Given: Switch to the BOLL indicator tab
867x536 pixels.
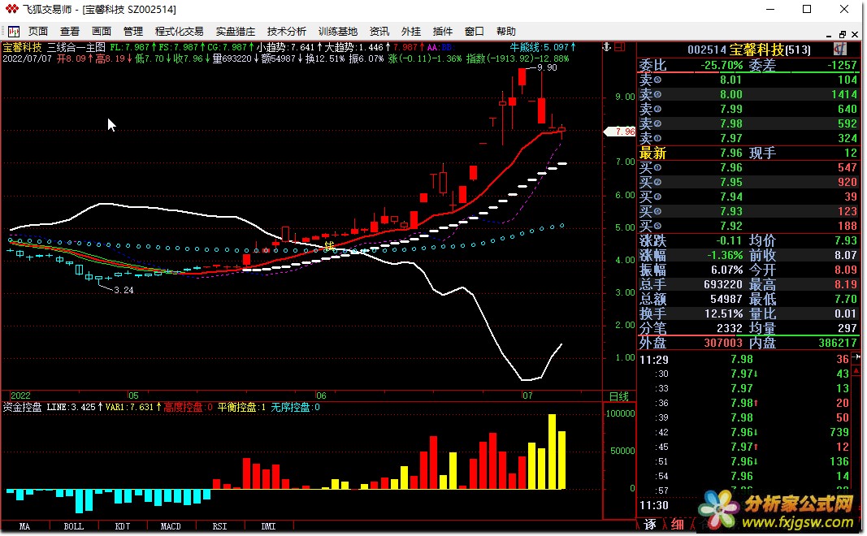Looking at the screenshot, I should (74, 526).
